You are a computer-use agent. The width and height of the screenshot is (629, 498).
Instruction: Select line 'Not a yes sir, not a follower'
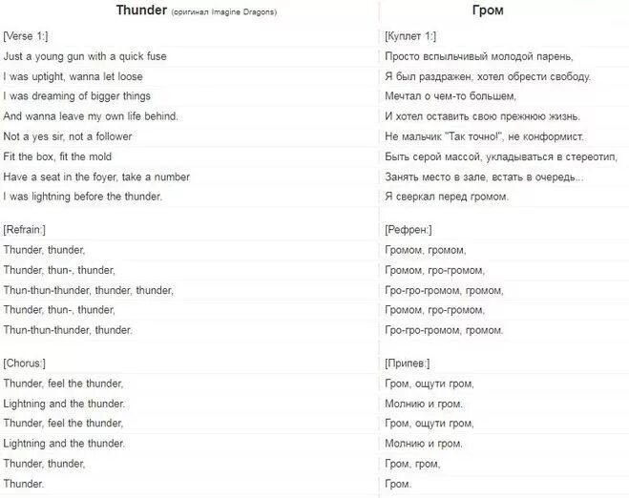[68, 136]
